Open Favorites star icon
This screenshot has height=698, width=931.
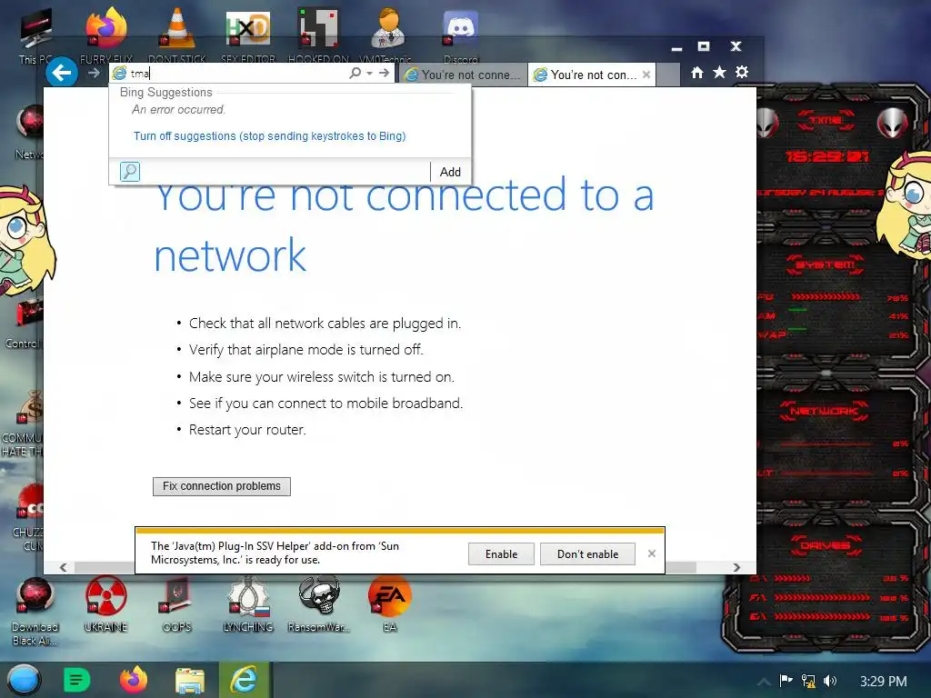tap(720, 73)
